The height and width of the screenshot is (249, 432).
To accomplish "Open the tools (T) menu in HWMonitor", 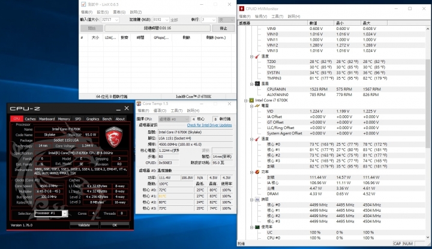I will tap(277, 17).
